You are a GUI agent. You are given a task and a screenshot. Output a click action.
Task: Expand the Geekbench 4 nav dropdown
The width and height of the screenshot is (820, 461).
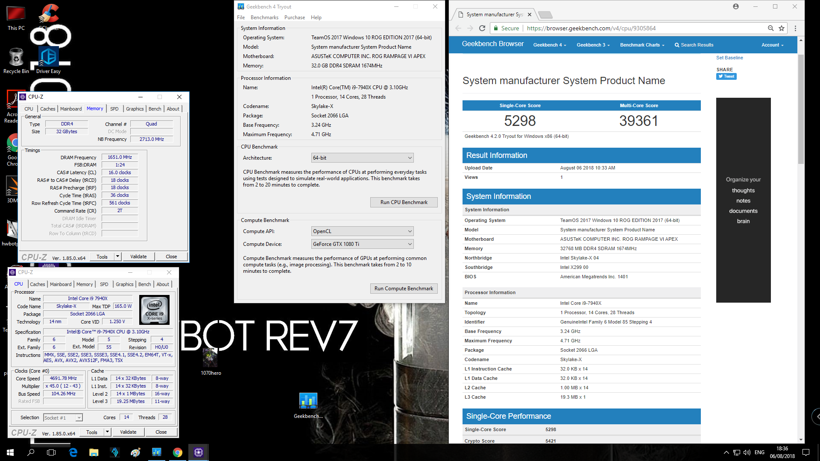[x=550, y=45]
